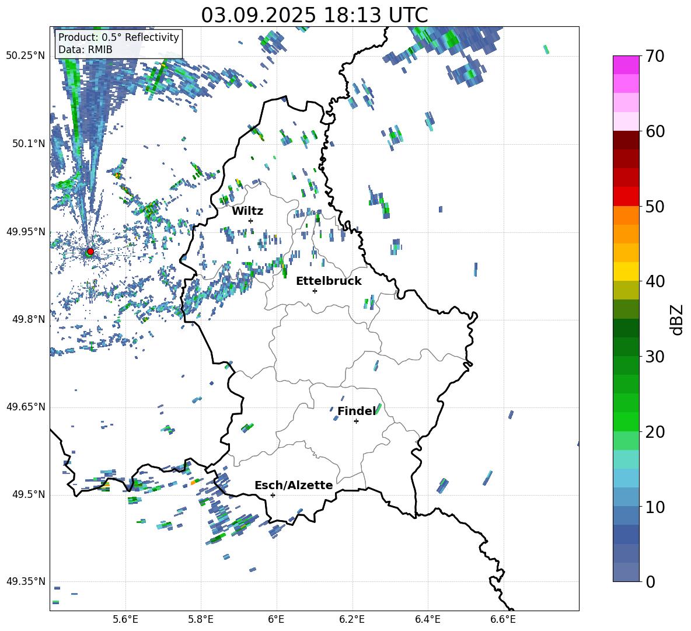Click the Wiltz station cross marker

[251, 221]
